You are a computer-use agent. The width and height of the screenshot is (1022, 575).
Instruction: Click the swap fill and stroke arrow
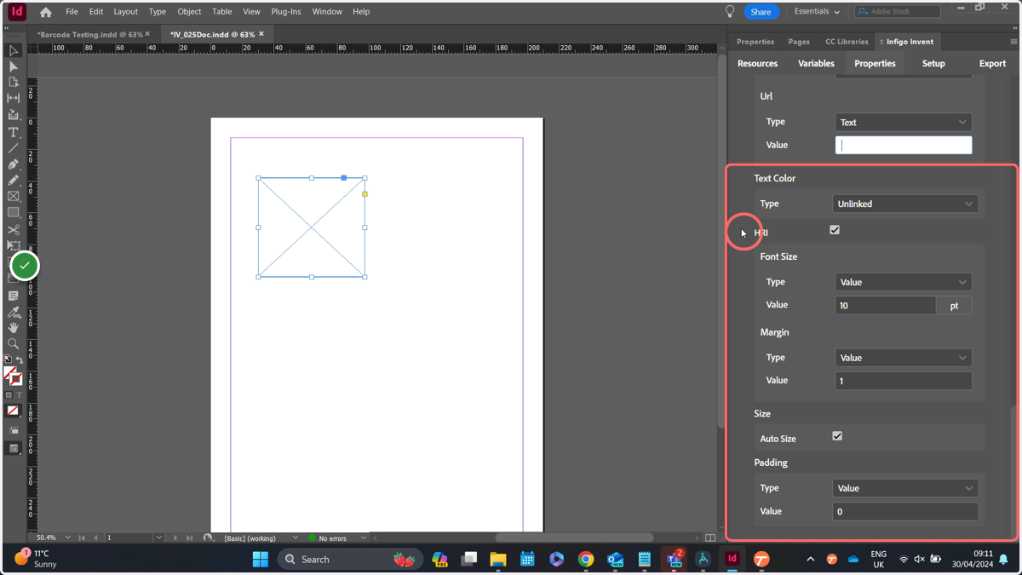(20, 360)
